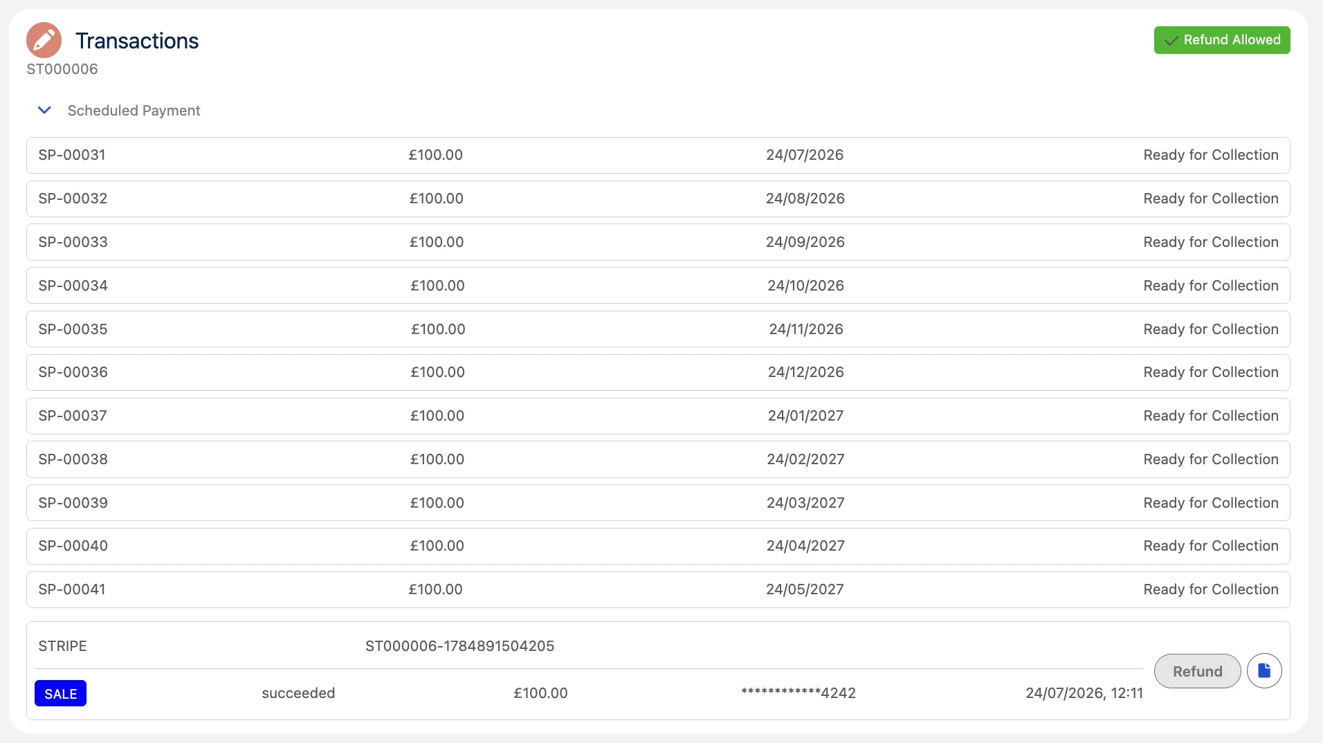The width and height of the screenshot is (1323, 743).
Task: Open scheduled payment SP-00040
Action: (658, 546)
